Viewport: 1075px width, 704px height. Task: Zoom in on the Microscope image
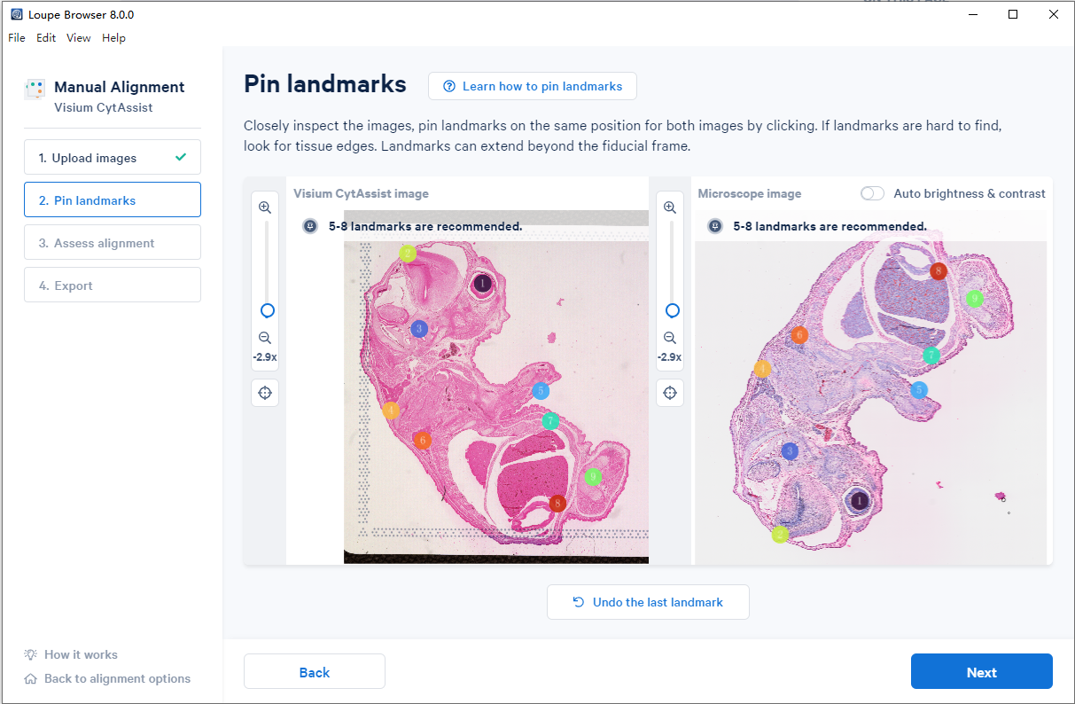pyautogui.click(x=670, y=207)
